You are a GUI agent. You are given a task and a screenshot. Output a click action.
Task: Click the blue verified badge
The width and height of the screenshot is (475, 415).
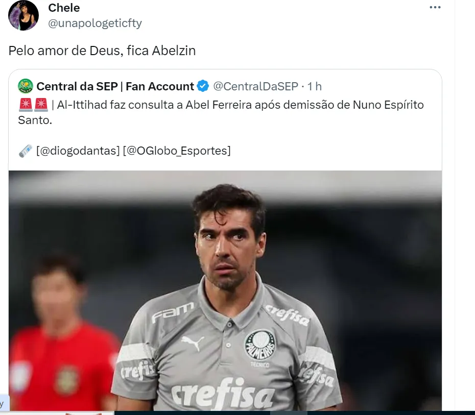pyautogui.click(x=203, y=86)
